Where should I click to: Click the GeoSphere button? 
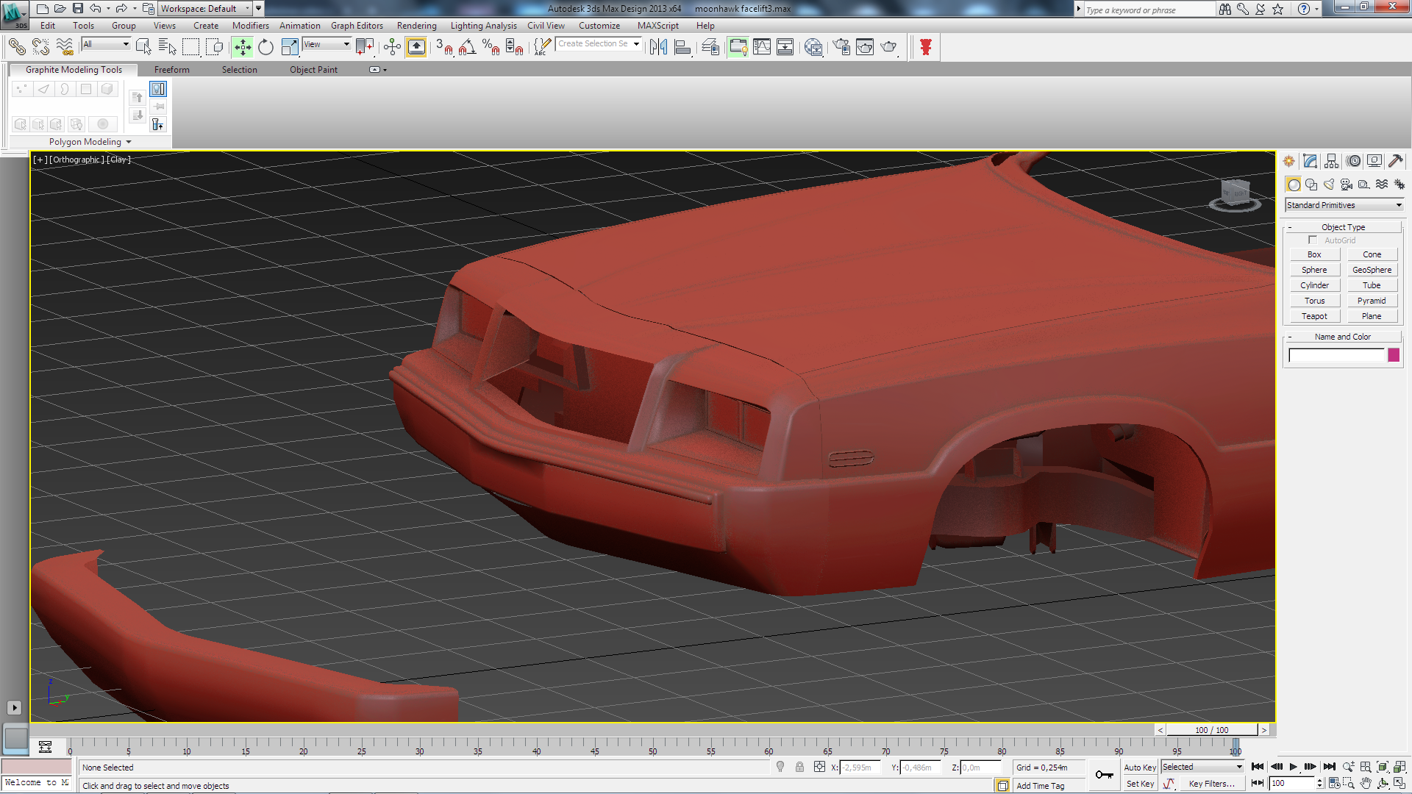[x=1372, y=270]
